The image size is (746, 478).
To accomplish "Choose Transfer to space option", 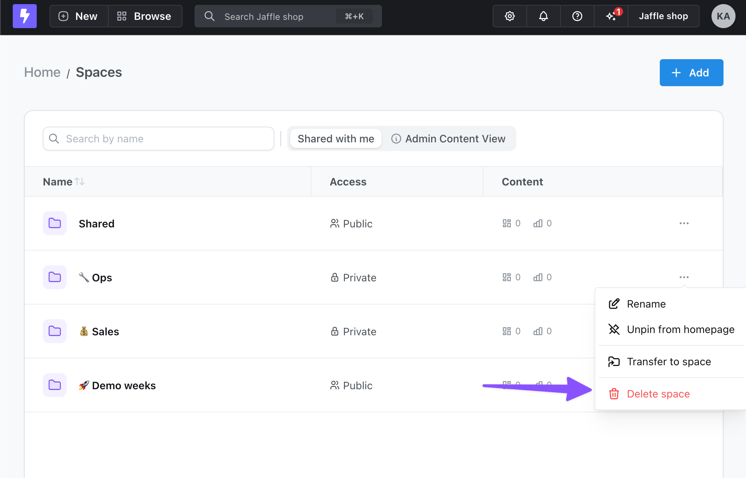I will (x=668, y=361).
